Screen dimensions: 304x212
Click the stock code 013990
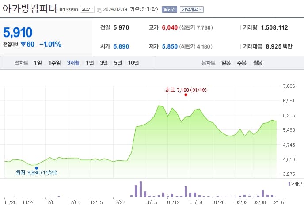click(x=68, y=10)
